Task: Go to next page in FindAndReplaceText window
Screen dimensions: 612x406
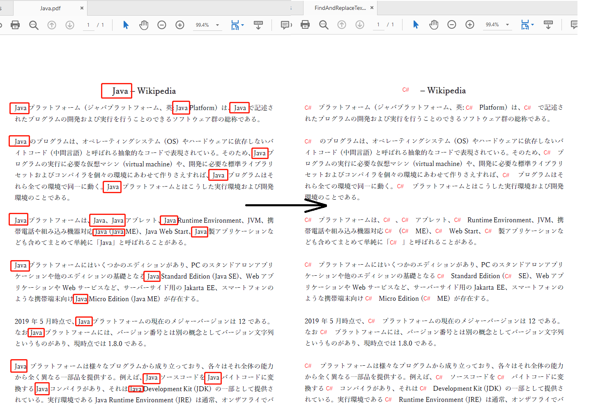Action: tap(360, 25)
